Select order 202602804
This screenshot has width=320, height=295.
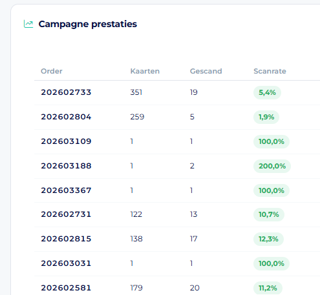(x=66, y=117)
